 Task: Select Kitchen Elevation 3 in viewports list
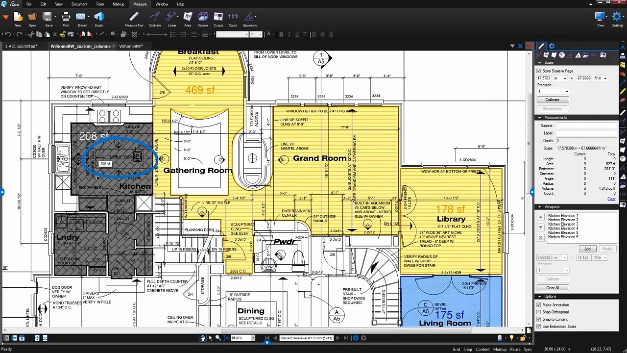click(563, 224)
